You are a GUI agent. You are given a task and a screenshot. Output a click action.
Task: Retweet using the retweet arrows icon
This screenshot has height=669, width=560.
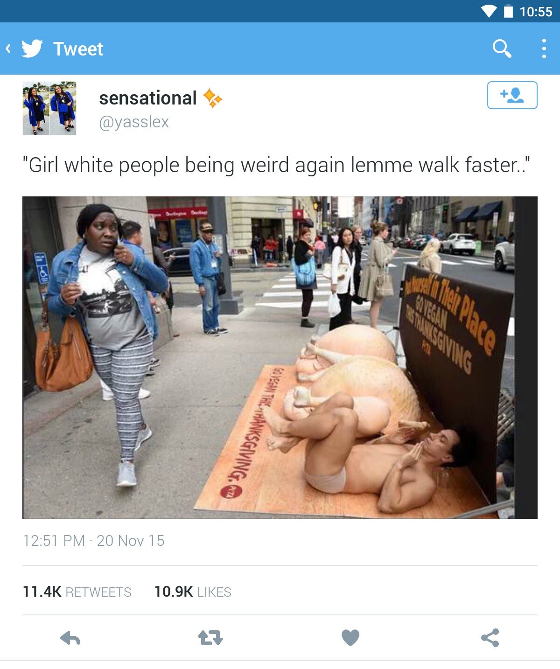(x=210, y=638)
